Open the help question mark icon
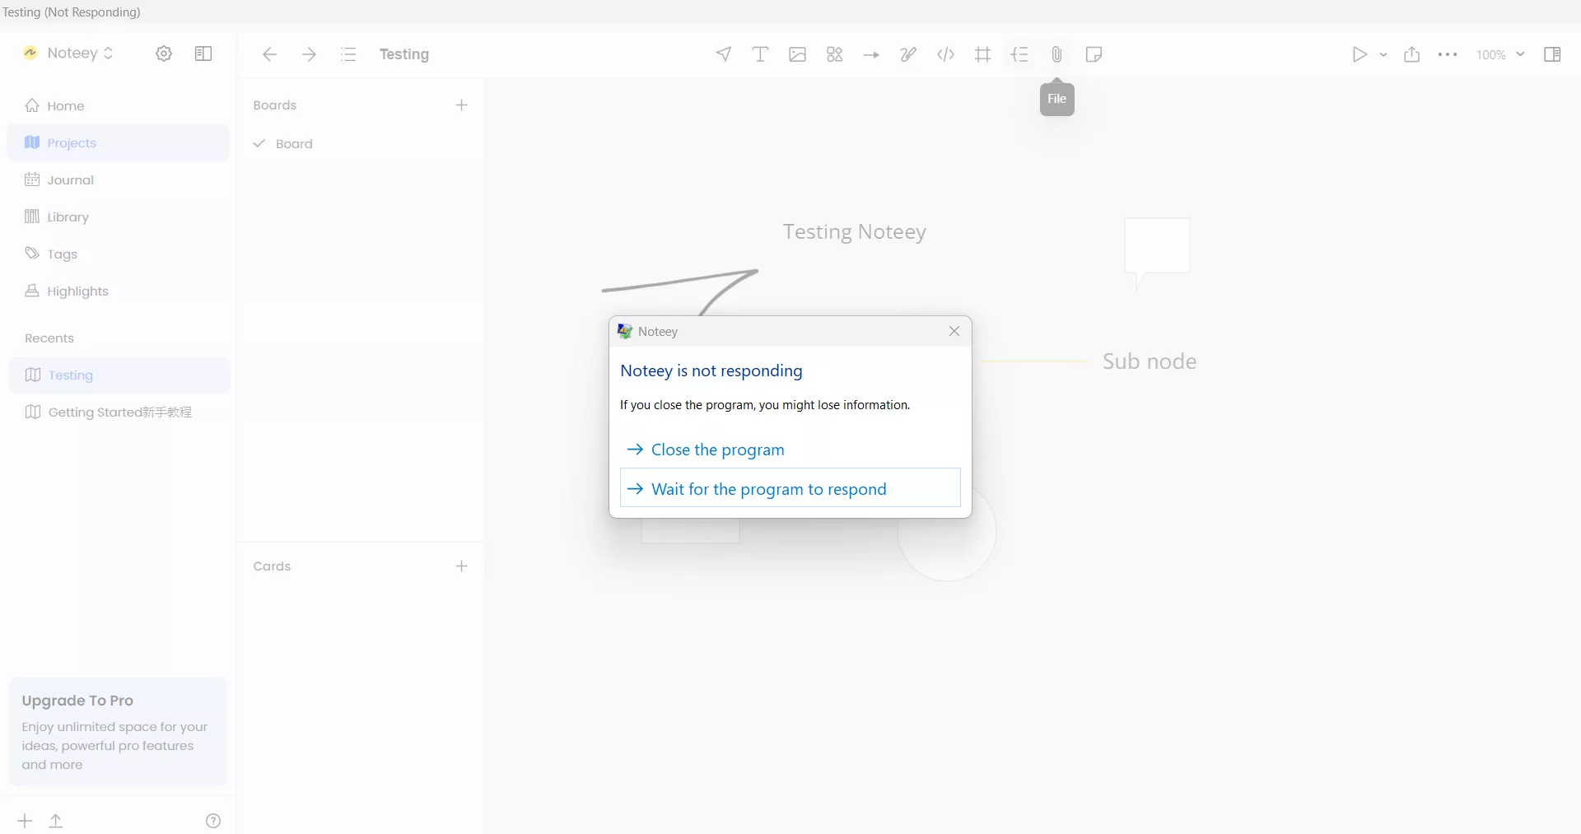The image size is (1581, 834). click(212, 821)
